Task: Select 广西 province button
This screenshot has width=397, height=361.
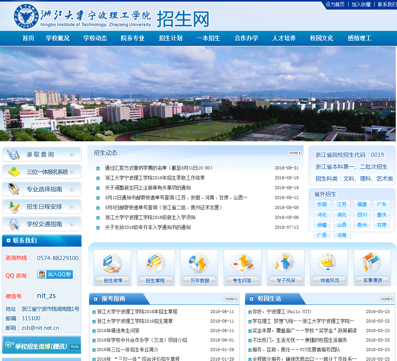Action: [x=322, y=235]
